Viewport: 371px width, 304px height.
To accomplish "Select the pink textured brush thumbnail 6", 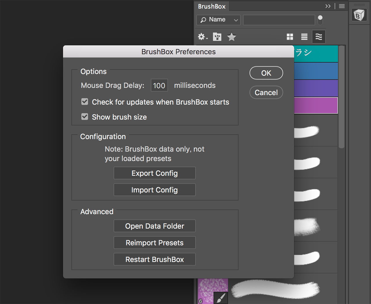I will coord(213,291).
